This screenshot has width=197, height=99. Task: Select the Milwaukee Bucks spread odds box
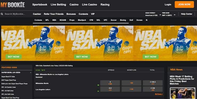point(110,83)
